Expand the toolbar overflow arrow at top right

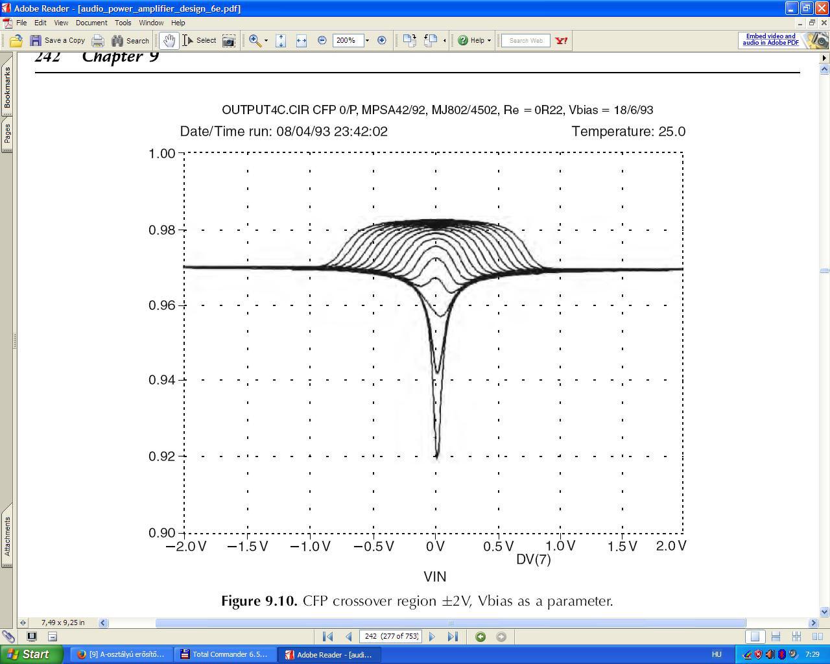pos(824,58)
